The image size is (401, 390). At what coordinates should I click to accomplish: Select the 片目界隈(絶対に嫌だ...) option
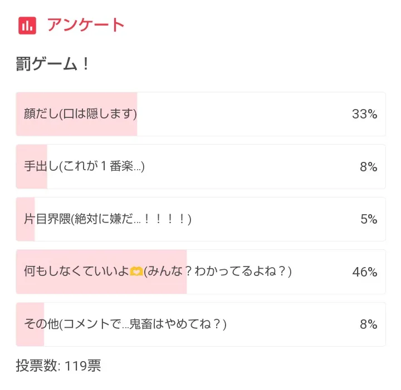(200, 219)
